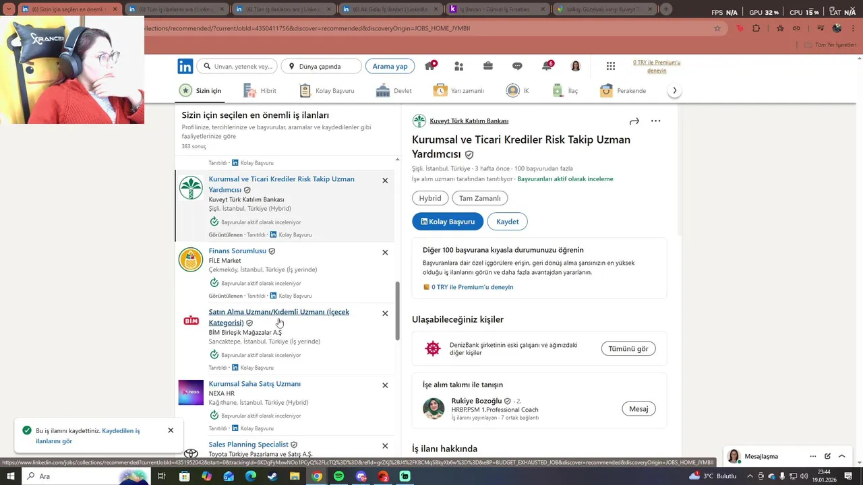The image size is (863, 485).
Task: Open the FİLE Market company logo
Action: 191,259
